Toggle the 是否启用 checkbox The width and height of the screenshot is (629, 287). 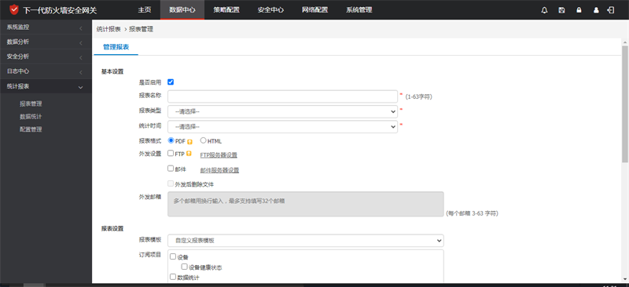click(x=171, y=82)
